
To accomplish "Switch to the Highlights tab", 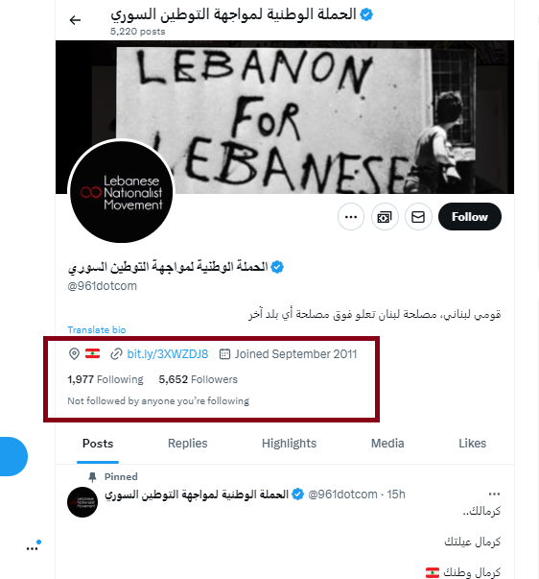I will click(x=290, y=443).
